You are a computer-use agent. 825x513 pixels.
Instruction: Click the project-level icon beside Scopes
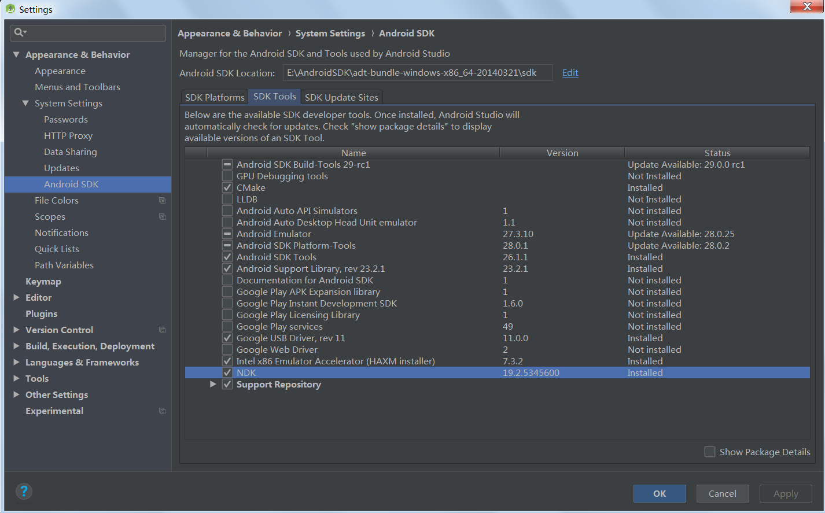pos(162,217)
